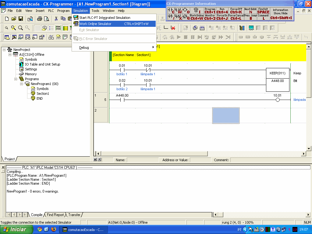Screen dimensions: 312x234
Task: Select IO Table and Unit Setup item
Action: pyautogui.click(x=42, y=64)
